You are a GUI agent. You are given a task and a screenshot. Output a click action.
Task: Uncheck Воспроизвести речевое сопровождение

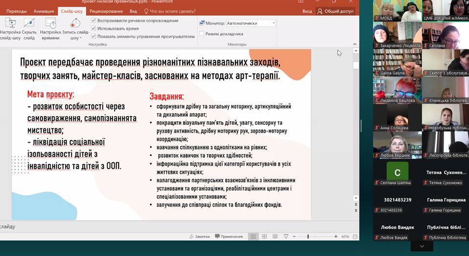(x=94, y=21)
